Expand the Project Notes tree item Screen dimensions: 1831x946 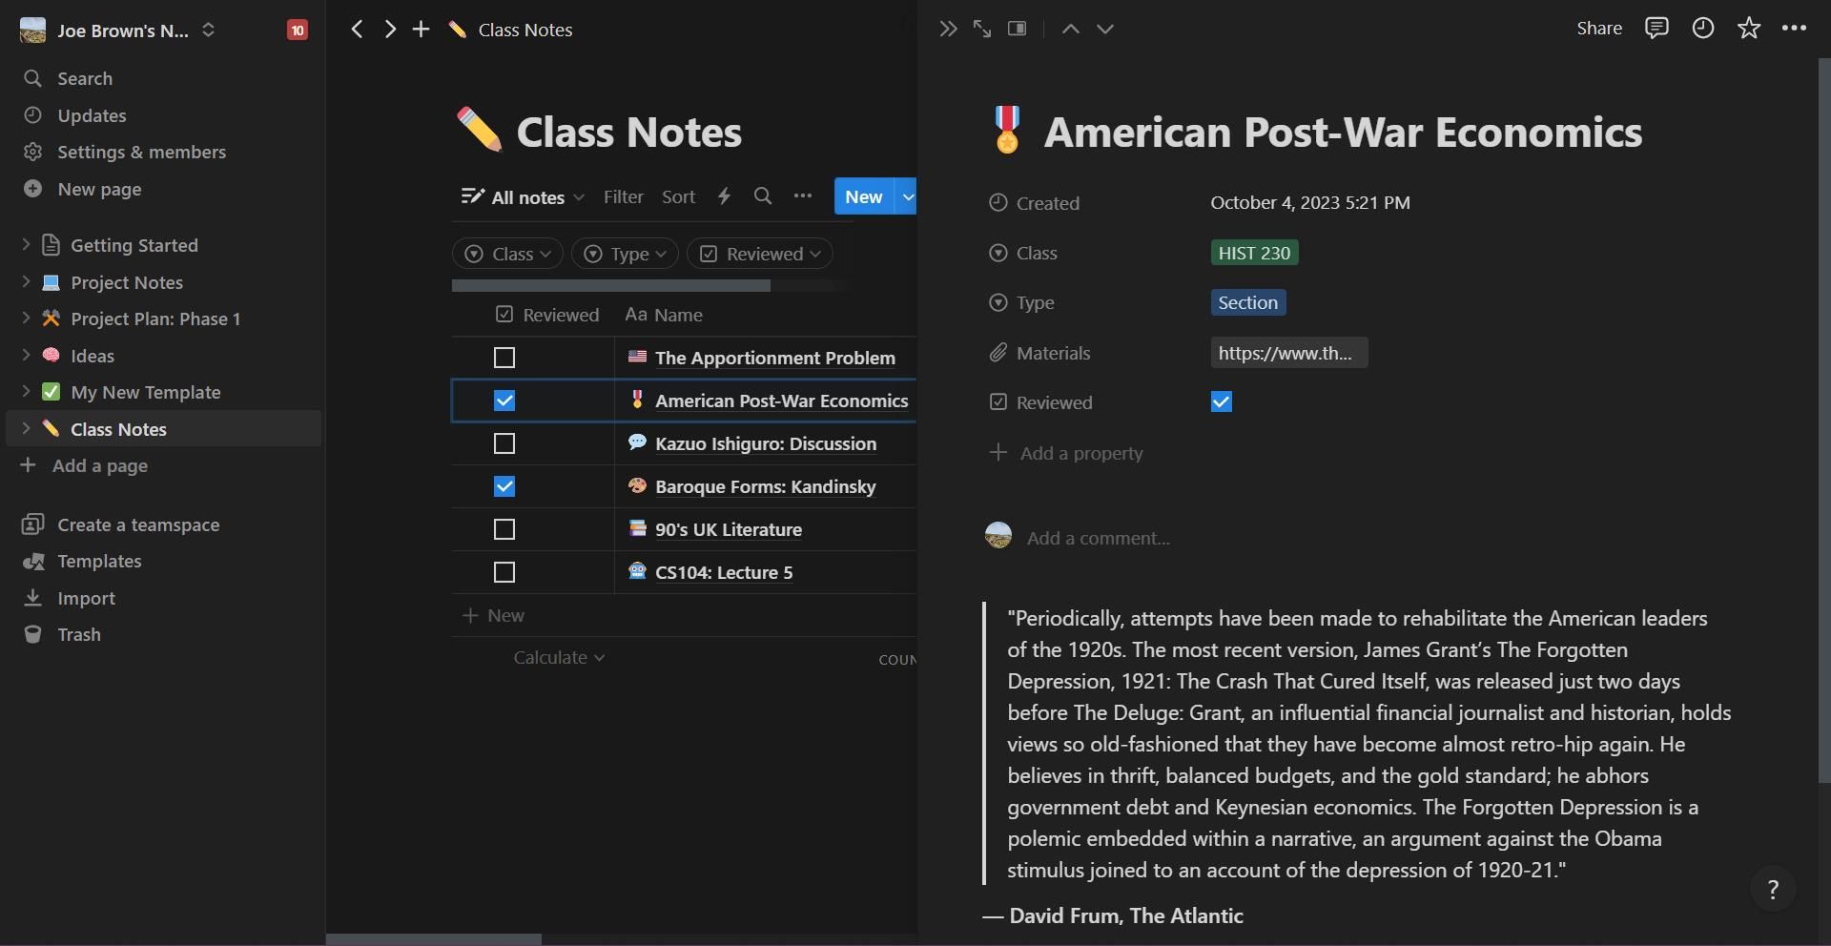(x=25, y=282)
